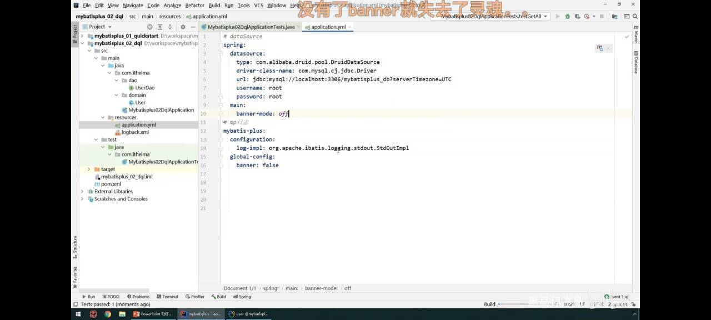Viewport: 711px width, 320px height.
Task: Close the application.yml editor tab
Action: coord(351,27)
